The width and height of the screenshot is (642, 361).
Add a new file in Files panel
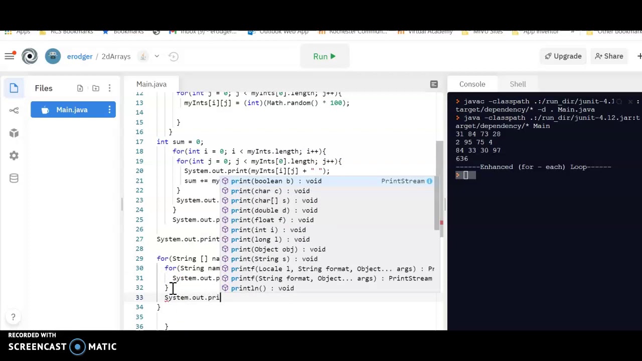[x=80, y=88]
